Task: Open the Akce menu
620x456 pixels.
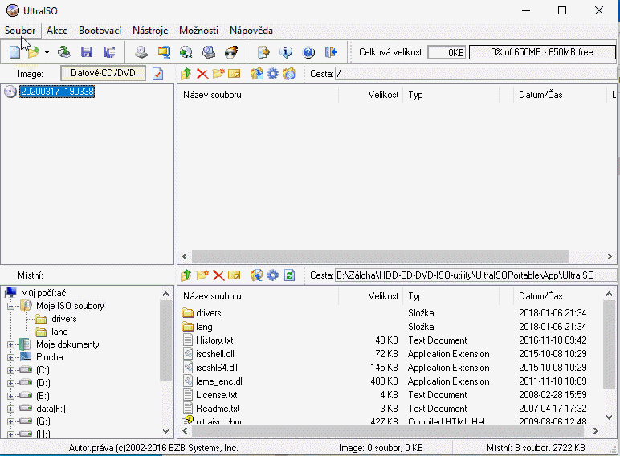Action: point(57,31)
